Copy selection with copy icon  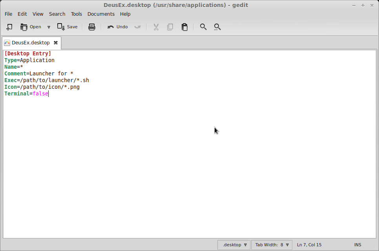pyautogui.click(x=170, y=27)
